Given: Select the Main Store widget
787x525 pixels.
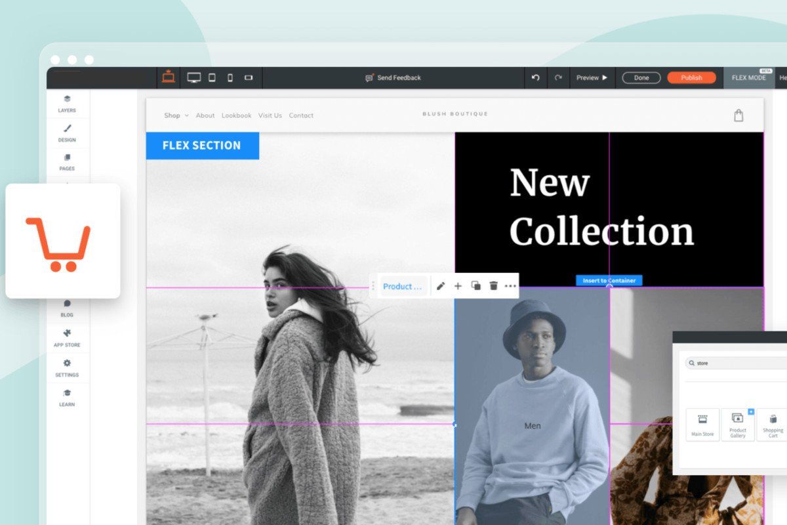Looking at the screenshot, I should click(702, 425).
